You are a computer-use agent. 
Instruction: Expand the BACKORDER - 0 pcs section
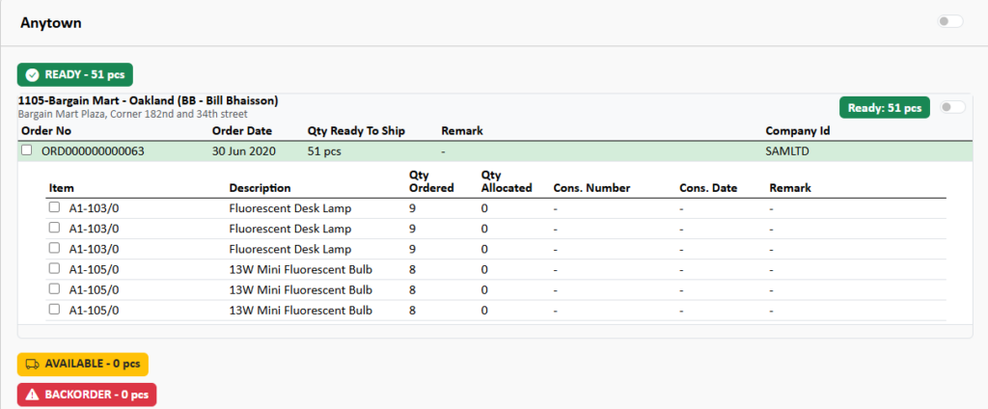[x=86, y=395]
